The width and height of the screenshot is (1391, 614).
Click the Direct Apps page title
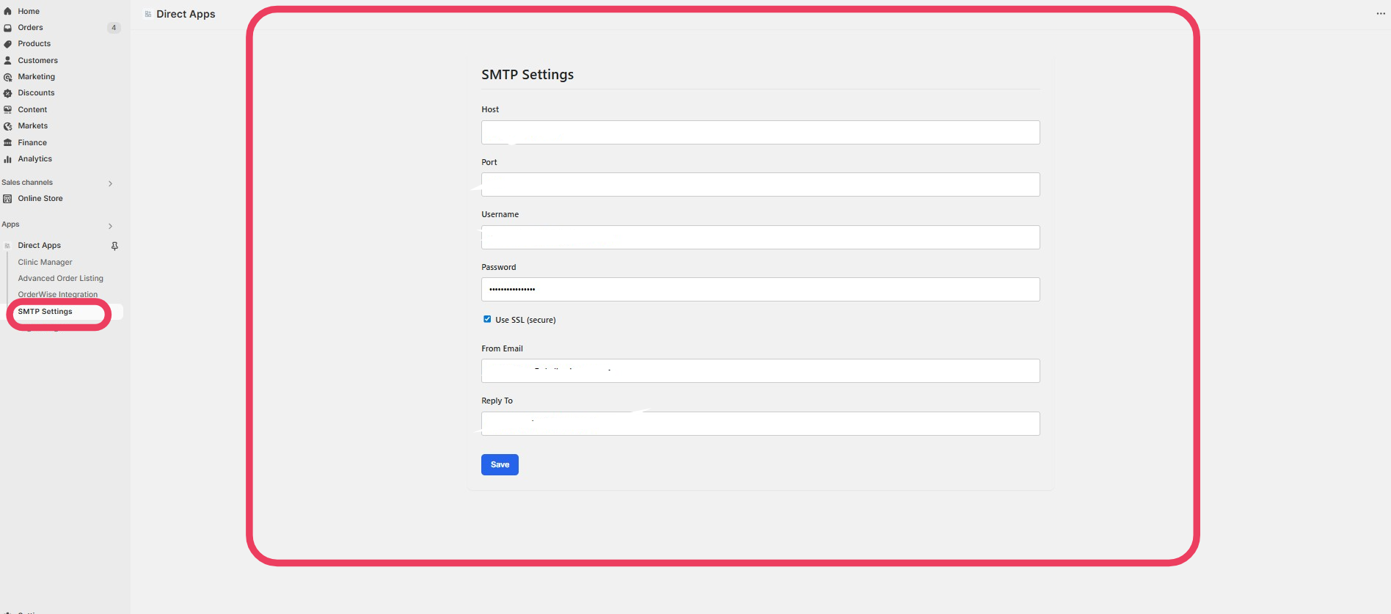click(x=186, y=14)
